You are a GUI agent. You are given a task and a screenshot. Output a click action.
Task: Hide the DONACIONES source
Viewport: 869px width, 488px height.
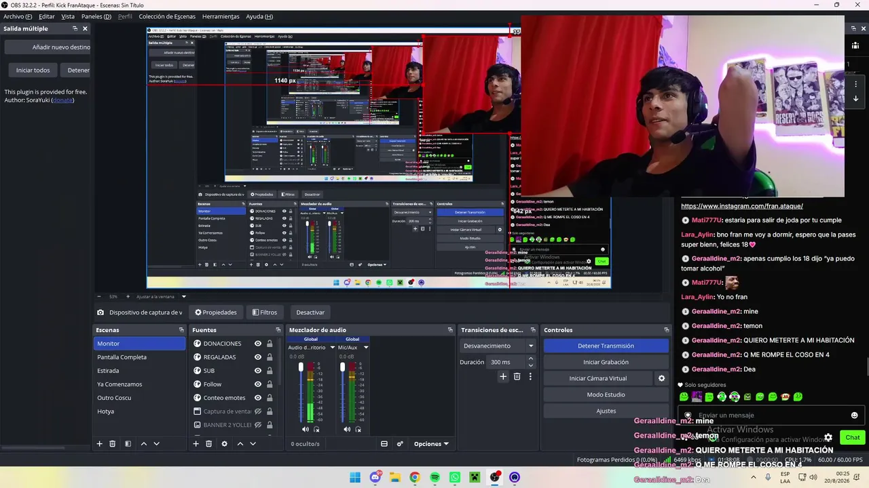point(258,344)
